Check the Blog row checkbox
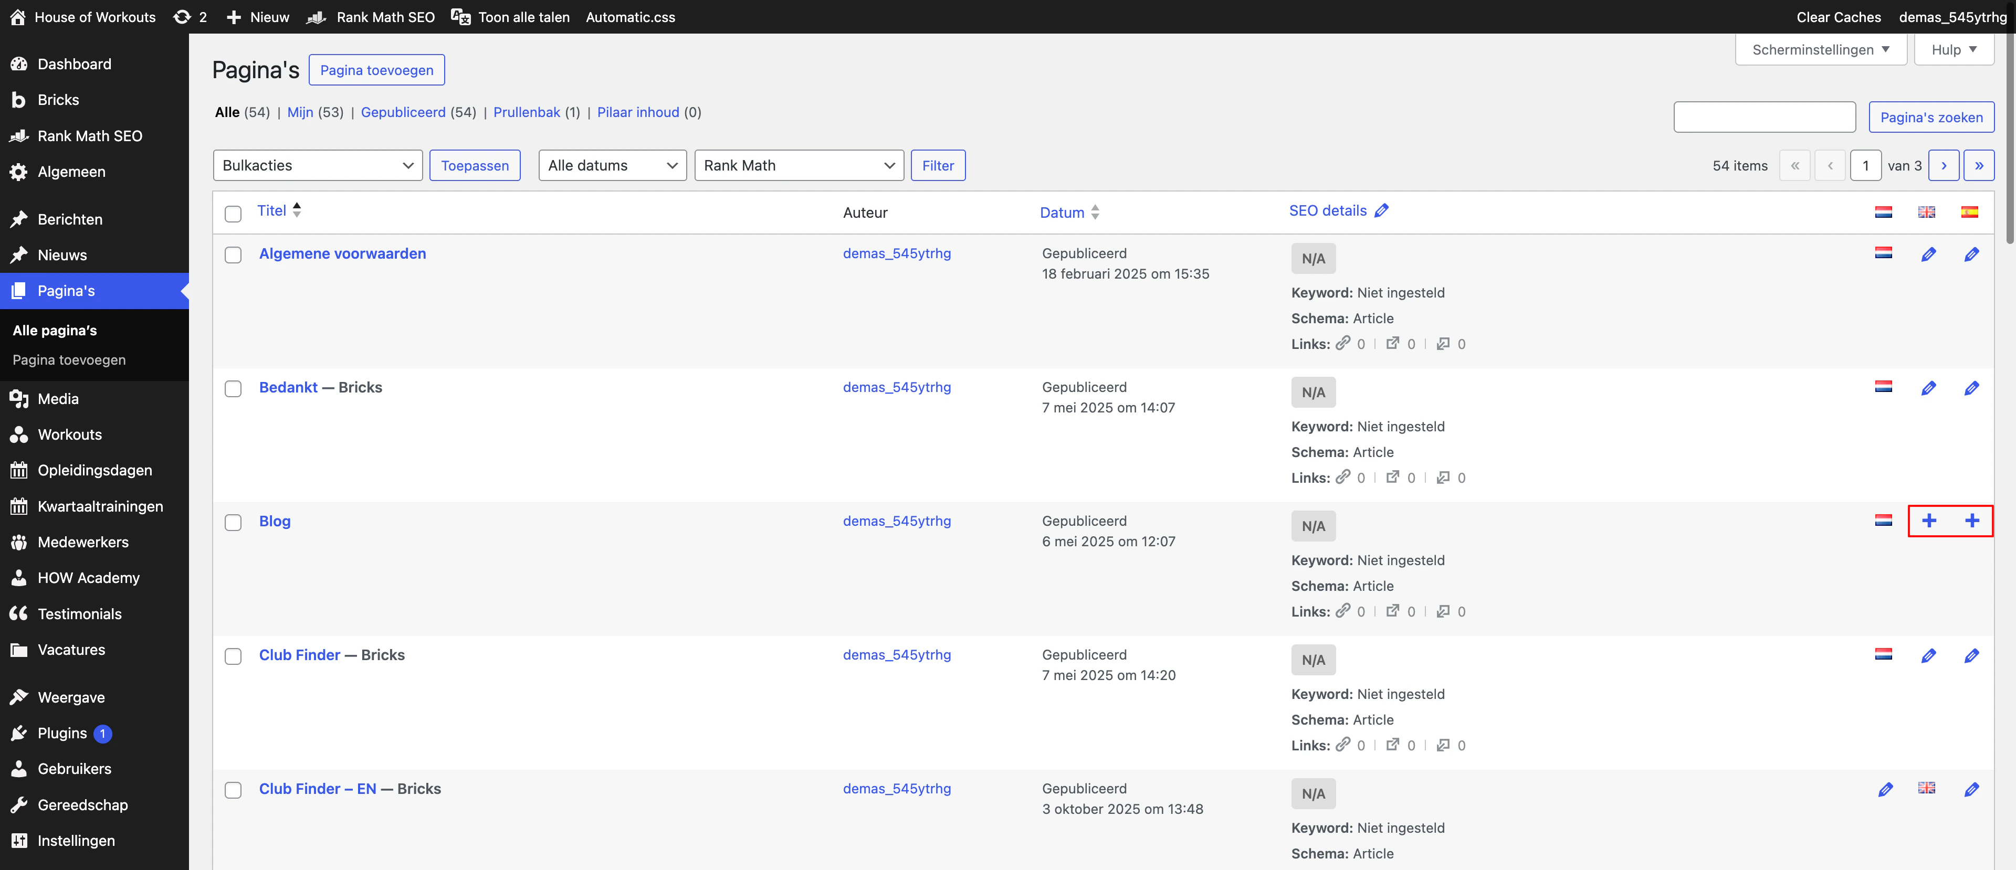Viewport: 2016px width, 870px height. click(x=233, y=523)
